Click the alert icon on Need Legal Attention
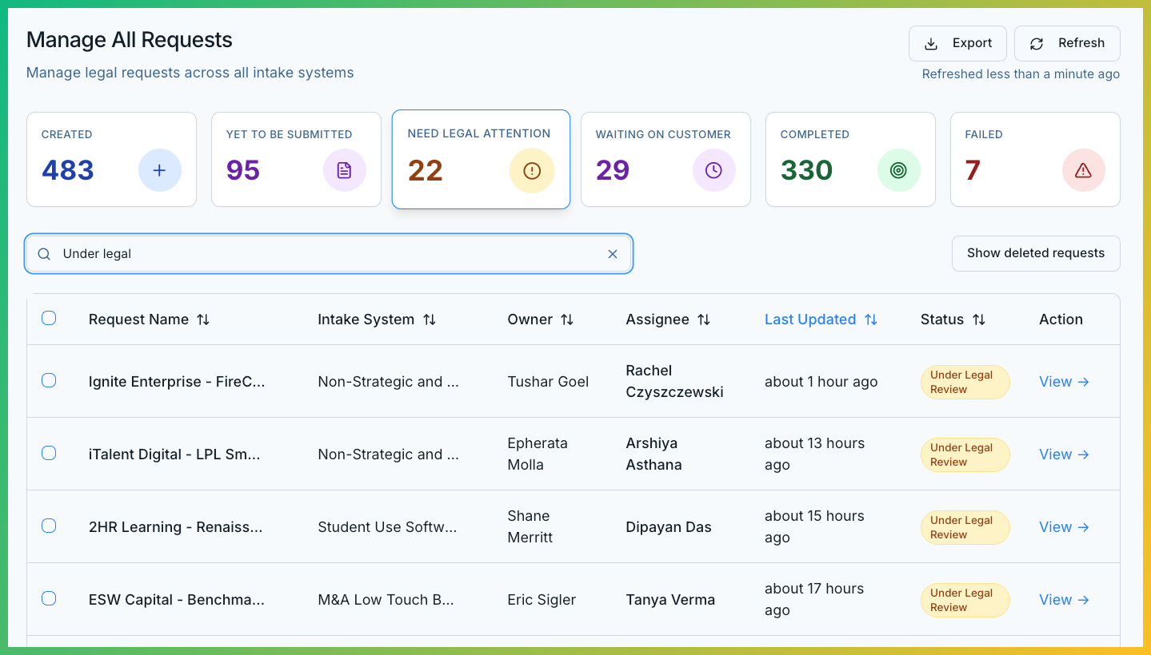Viewport: 1151px width, 655px height. coord(531,170)
